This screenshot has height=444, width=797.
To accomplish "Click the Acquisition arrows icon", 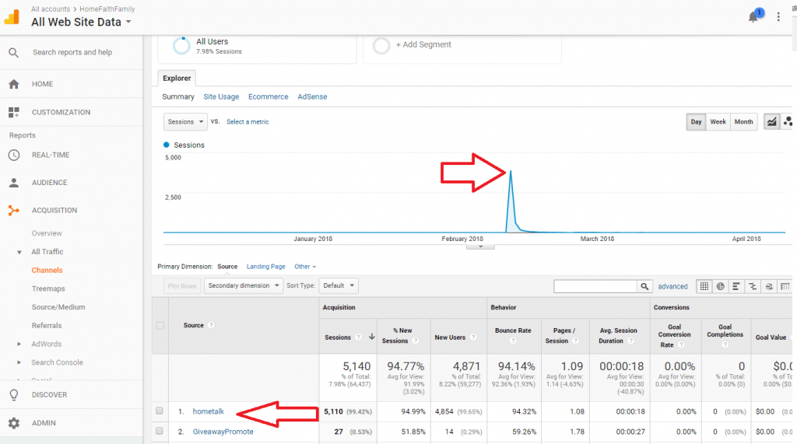I will pyautogui.click(x=14, y=210).
